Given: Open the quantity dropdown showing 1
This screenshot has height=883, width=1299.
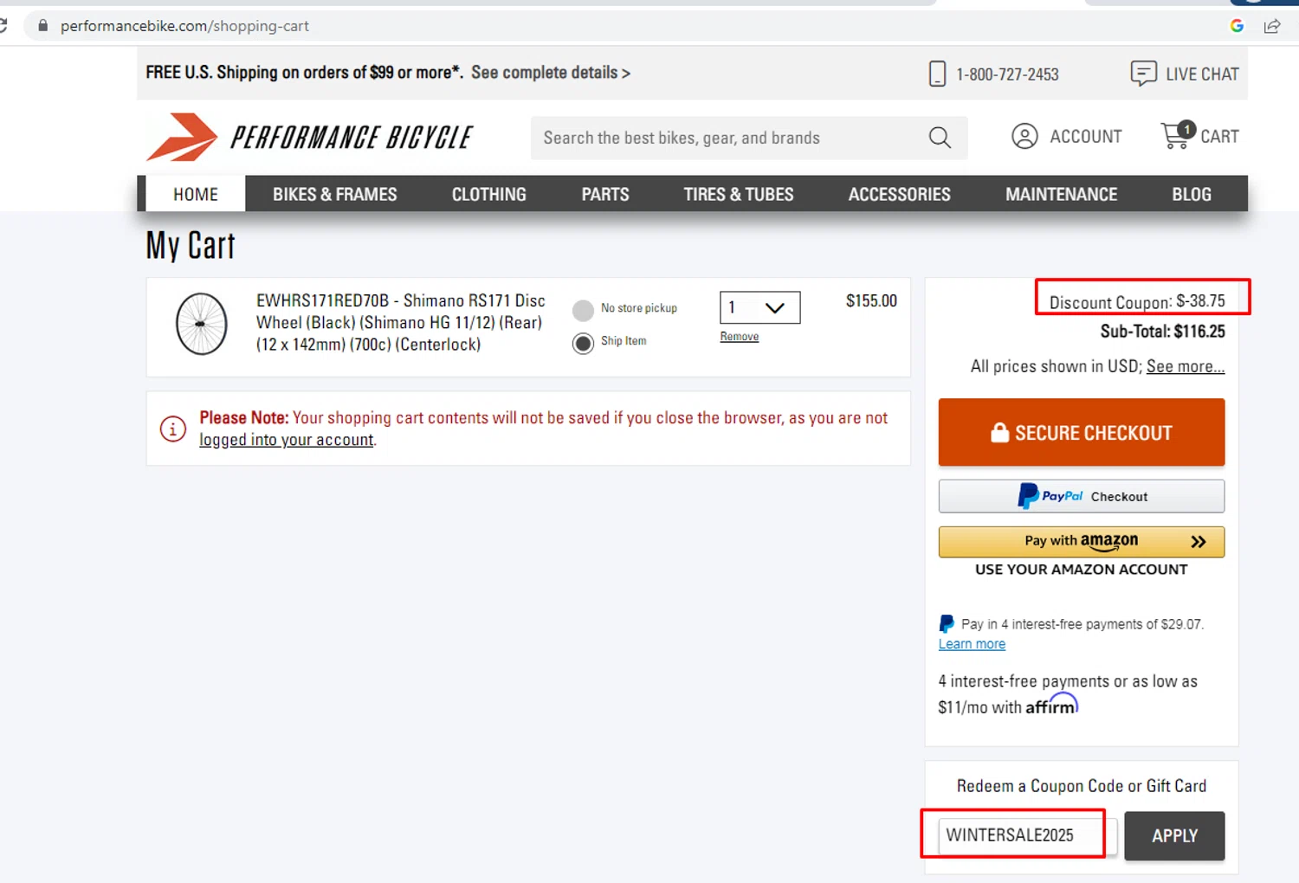Looking at the screenshot, I should click(x=759, y=307).
